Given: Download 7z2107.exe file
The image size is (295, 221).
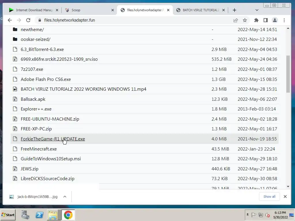Looking at the screenshot, I should [x=32, y=69].
